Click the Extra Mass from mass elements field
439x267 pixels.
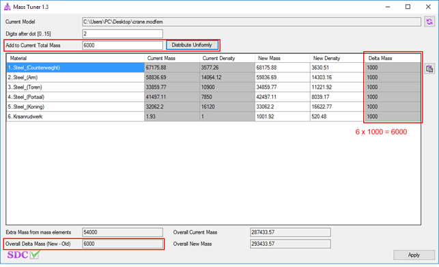[122, 232]
